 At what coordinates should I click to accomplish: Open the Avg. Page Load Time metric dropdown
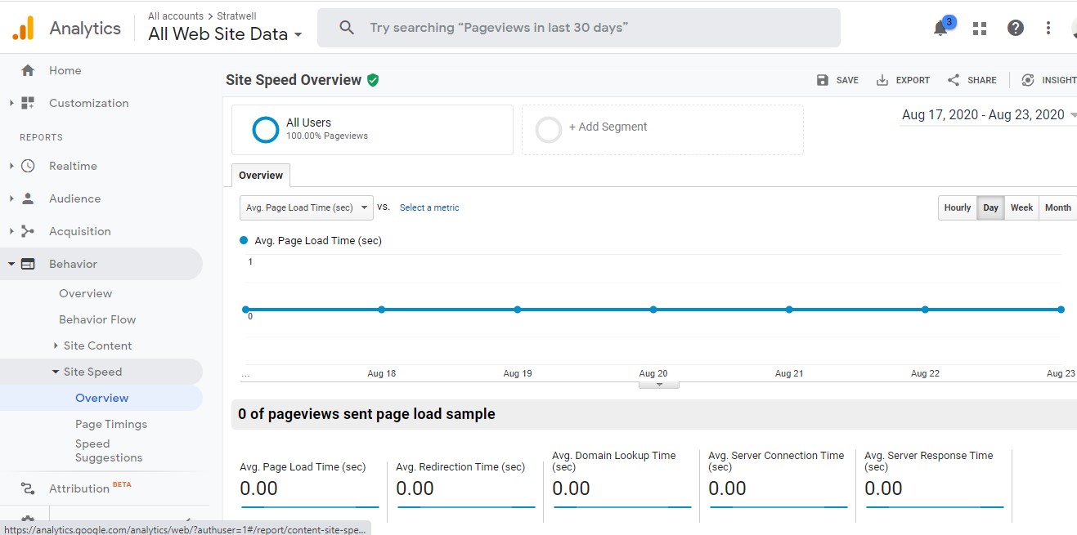coord(307,207)
